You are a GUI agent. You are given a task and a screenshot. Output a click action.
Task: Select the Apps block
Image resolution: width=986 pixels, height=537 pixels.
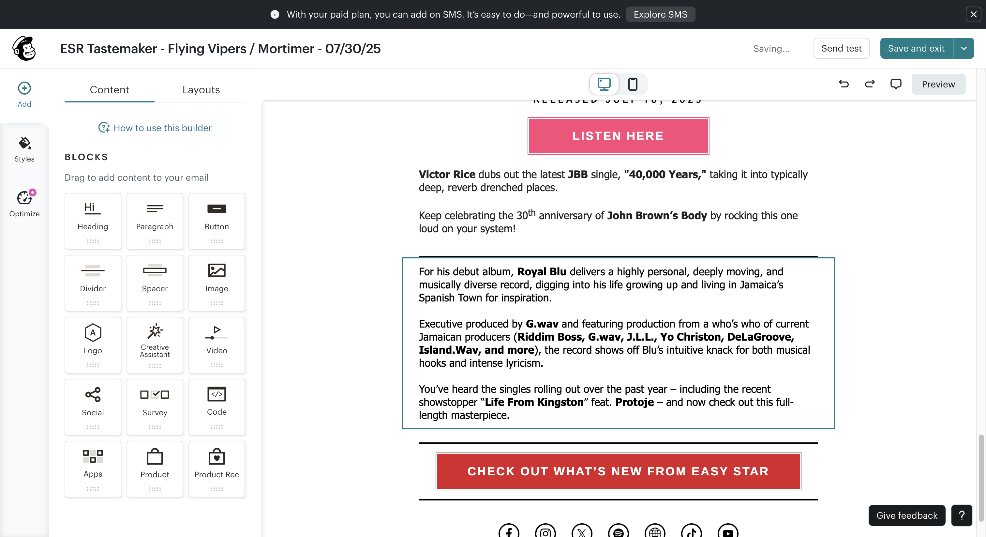[93, 469]
